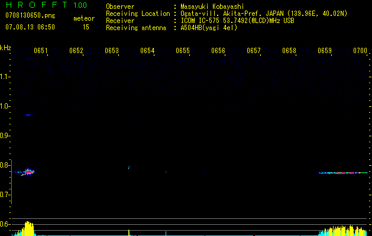The height and width of the screenshot is (236, 372).
Task: Click observer name Masayuki Kobayashi
Action: click(212, 6)
